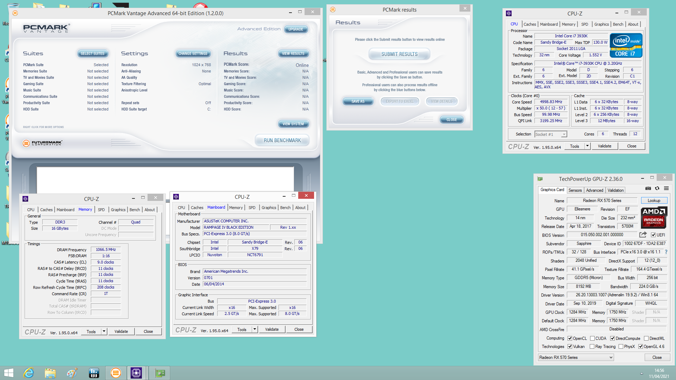Take a GPU-Z screenshot with the camera icon
Screen dimensions: 676x380
tap(648, 189)
